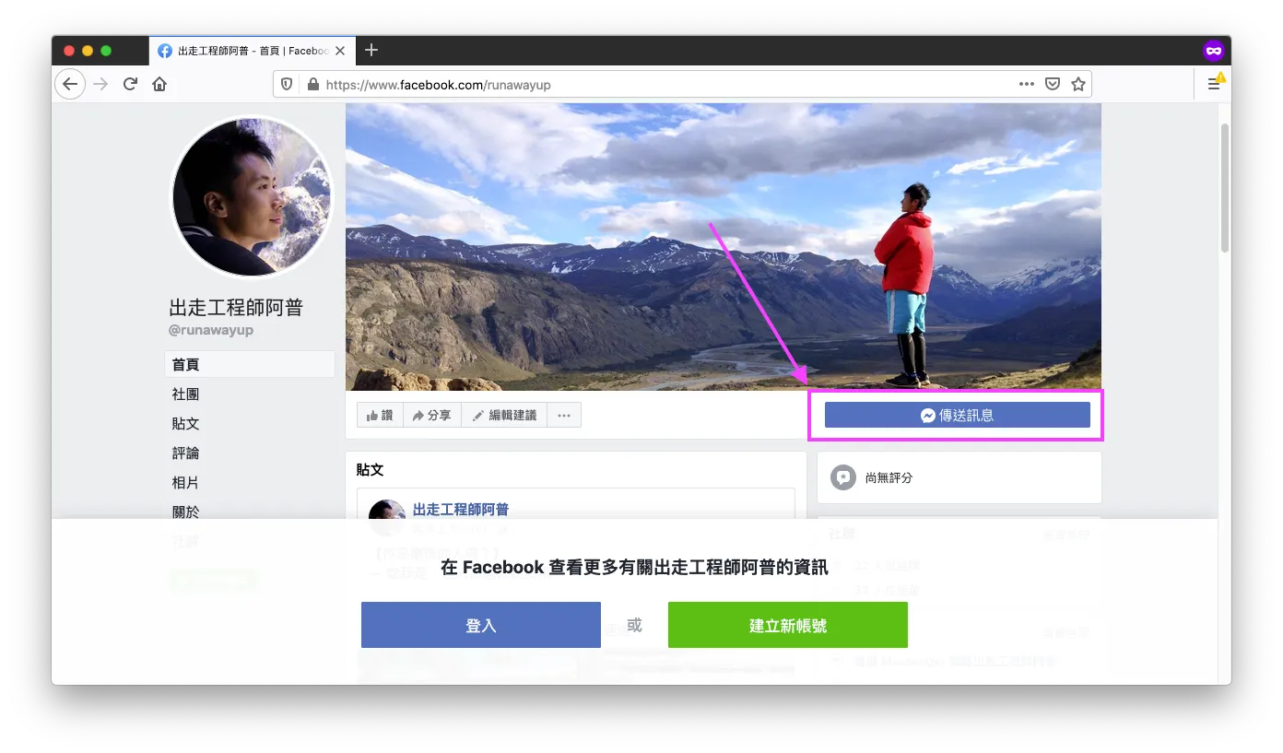Screen dimensions: 1283x753
Task: Click the 編輯建議 button
Action: click(x=504, y=416)
